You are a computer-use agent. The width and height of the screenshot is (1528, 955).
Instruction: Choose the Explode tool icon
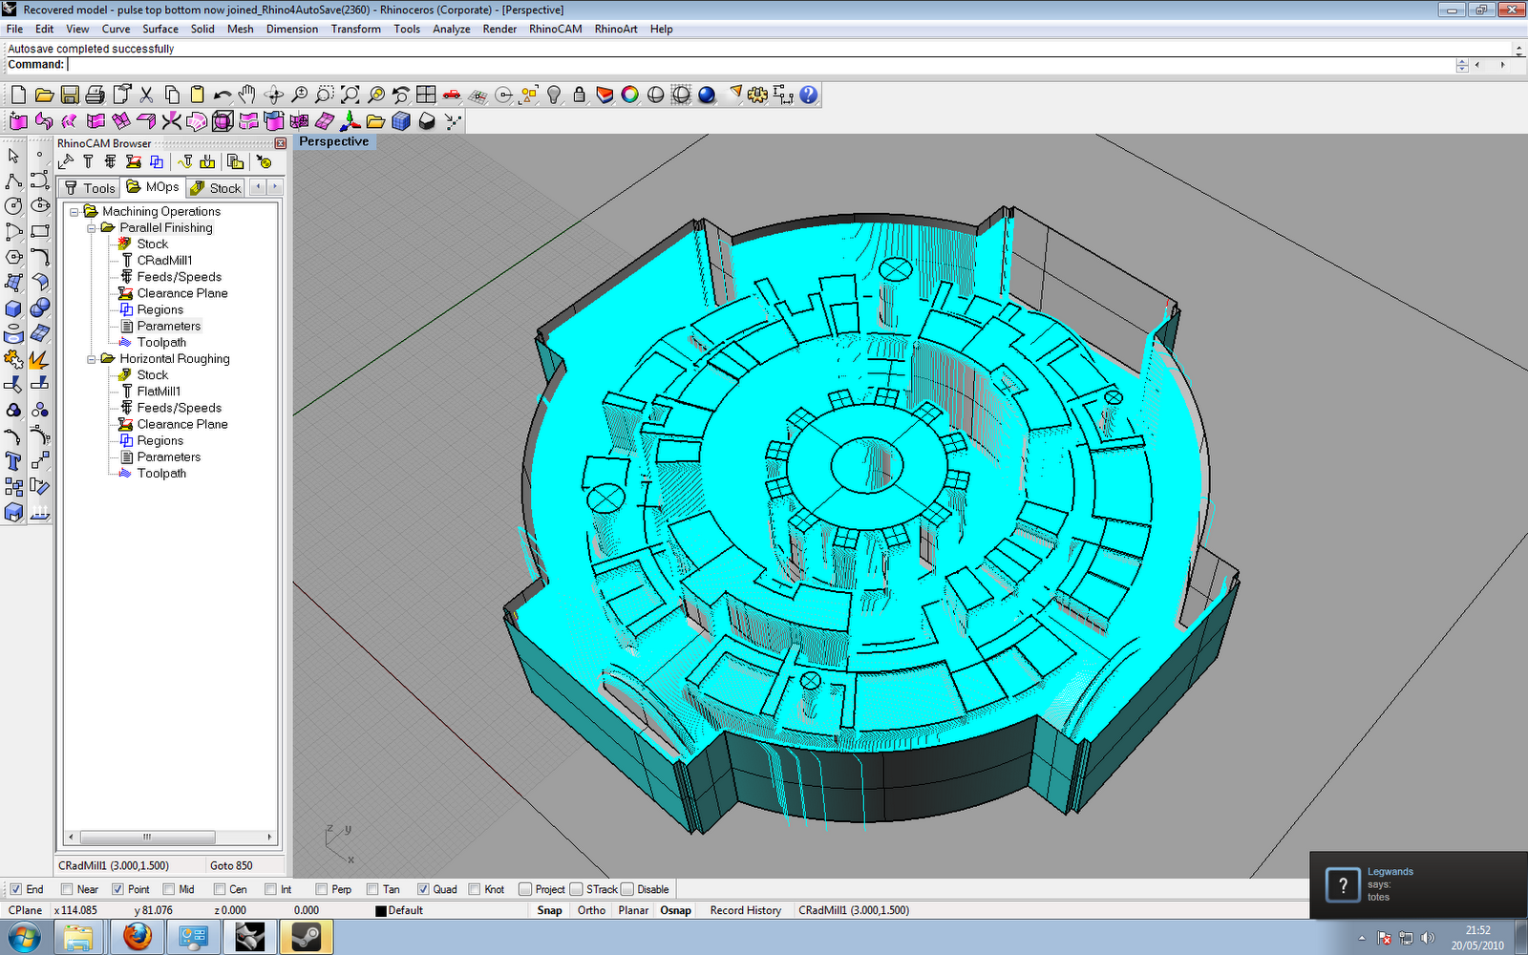39,359
